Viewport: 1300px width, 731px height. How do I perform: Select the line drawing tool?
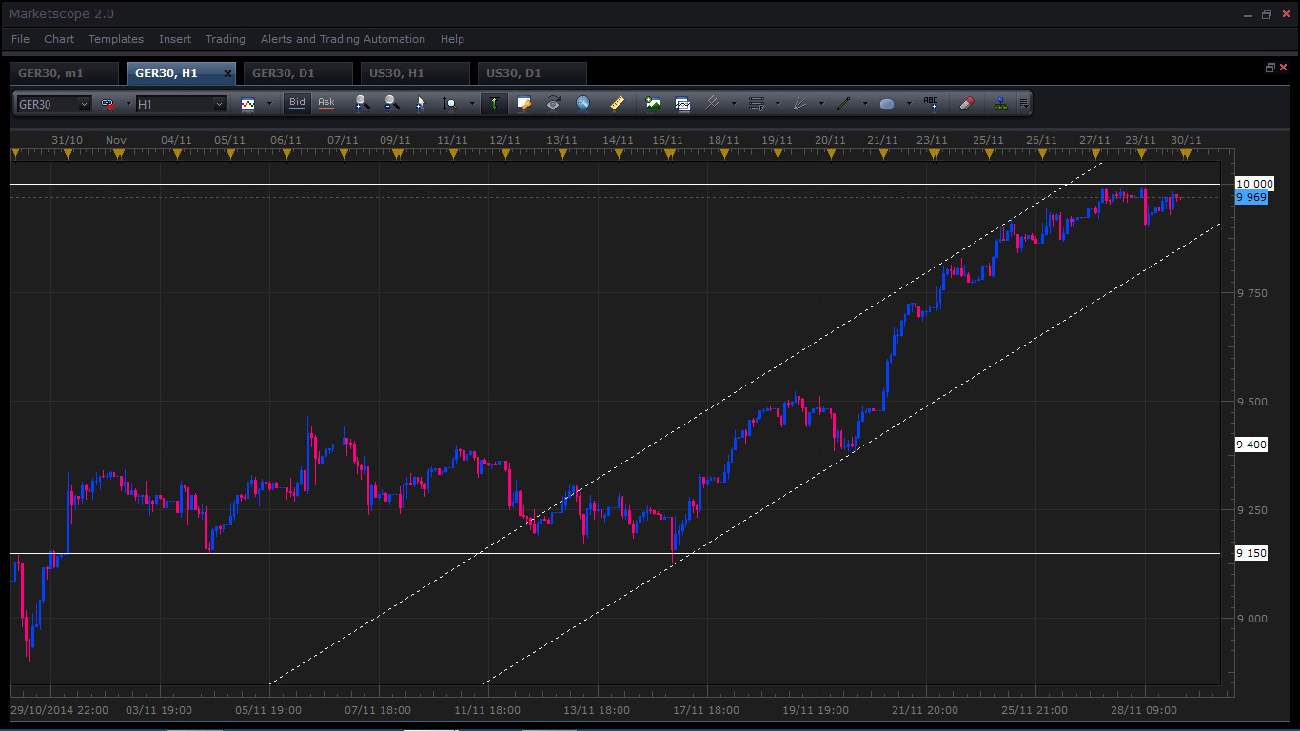pos(842,104)
